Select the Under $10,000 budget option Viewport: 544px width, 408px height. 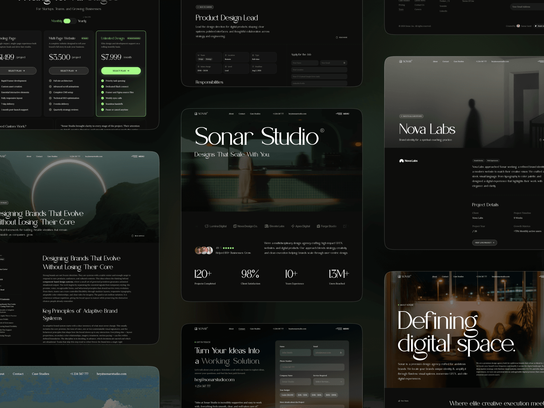pos(287,395)
